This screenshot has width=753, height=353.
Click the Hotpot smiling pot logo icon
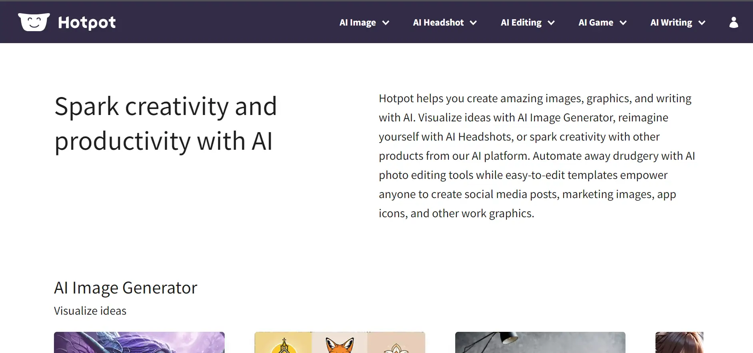34,22
